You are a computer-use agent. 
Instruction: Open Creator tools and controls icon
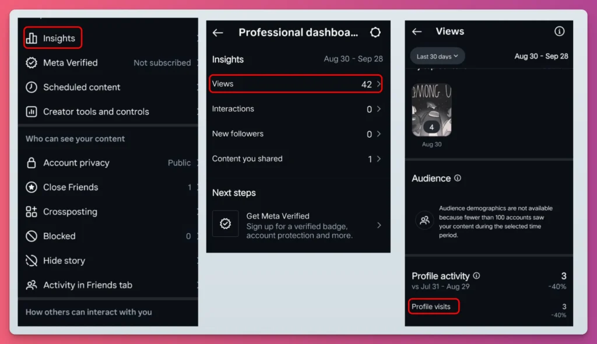[31, 112]
